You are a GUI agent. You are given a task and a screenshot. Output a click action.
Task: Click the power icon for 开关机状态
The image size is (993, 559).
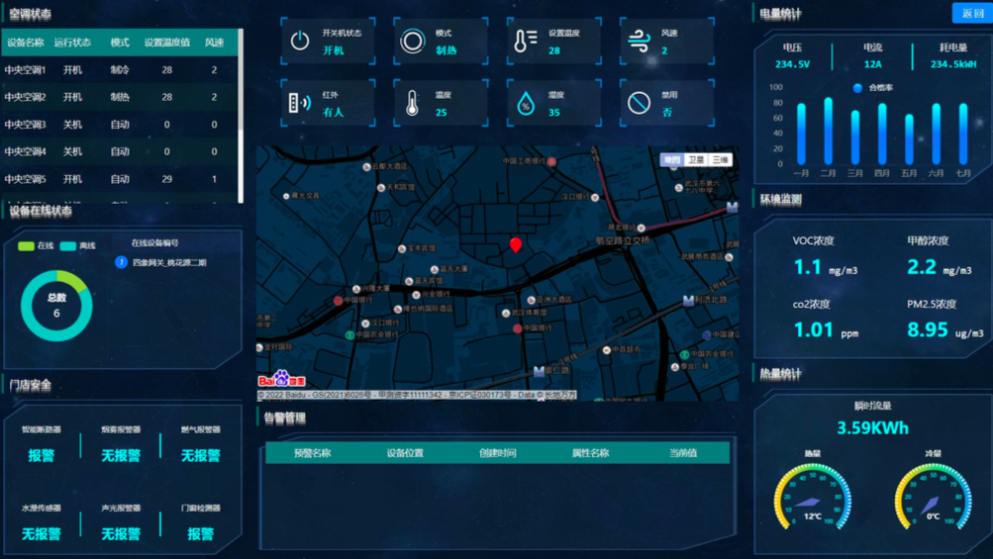[300, 42]
